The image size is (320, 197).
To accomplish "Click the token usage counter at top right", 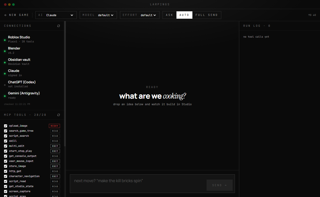I will [x=312, y=15].
